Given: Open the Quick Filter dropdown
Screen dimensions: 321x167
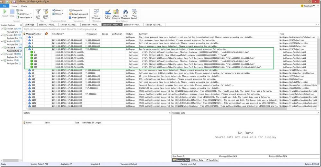Looking at the screenshot, I should (45, 14).
